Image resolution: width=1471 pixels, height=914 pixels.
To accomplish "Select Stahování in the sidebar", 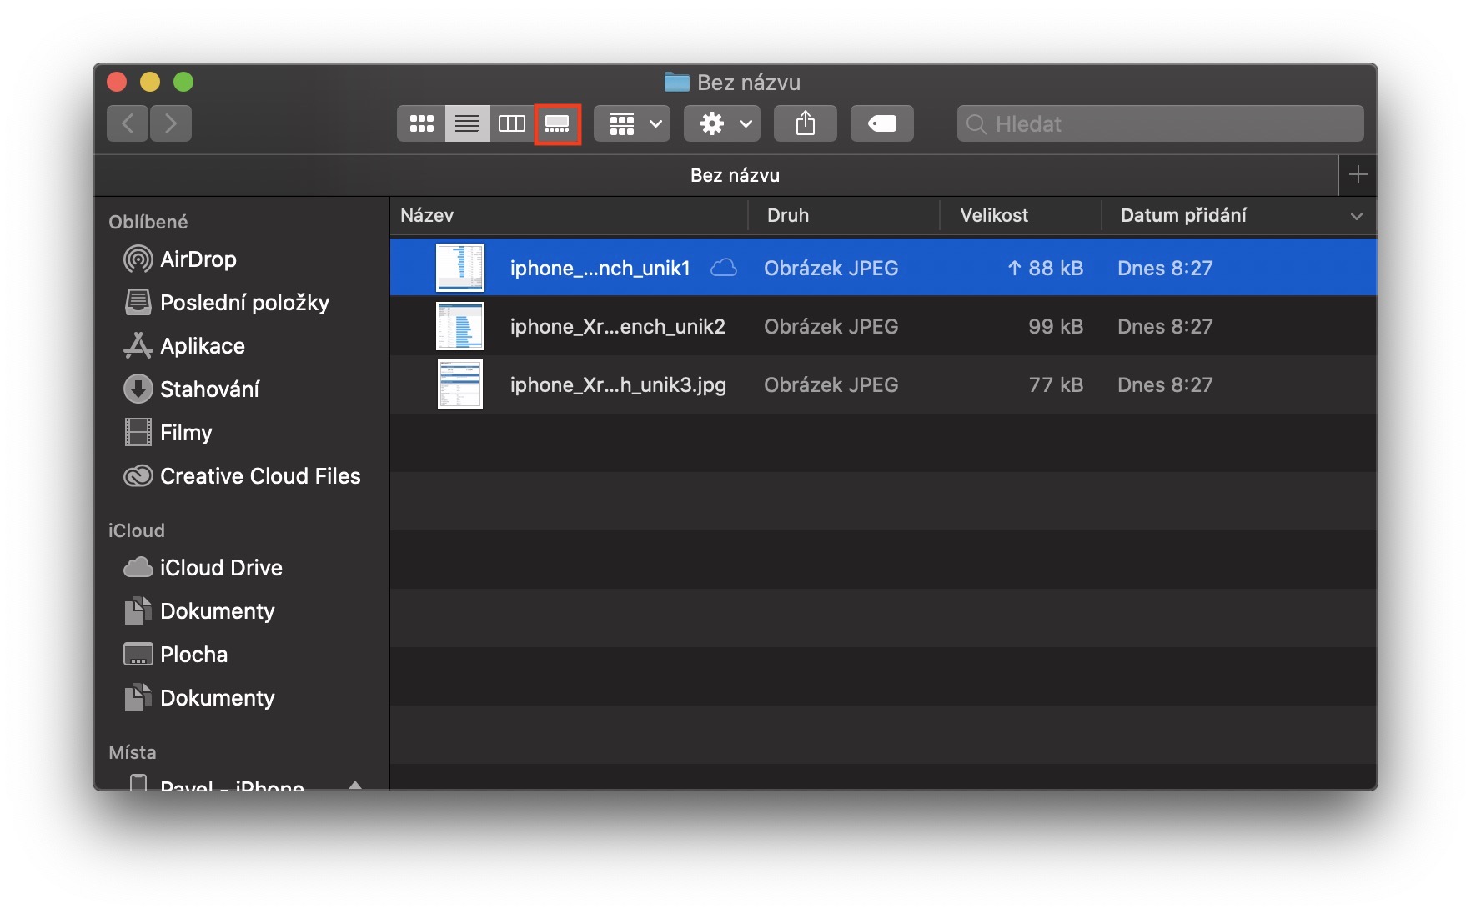I will tap(209, 389).
